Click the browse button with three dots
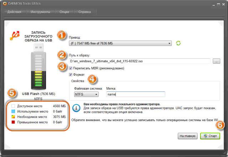 click(216, 61)
